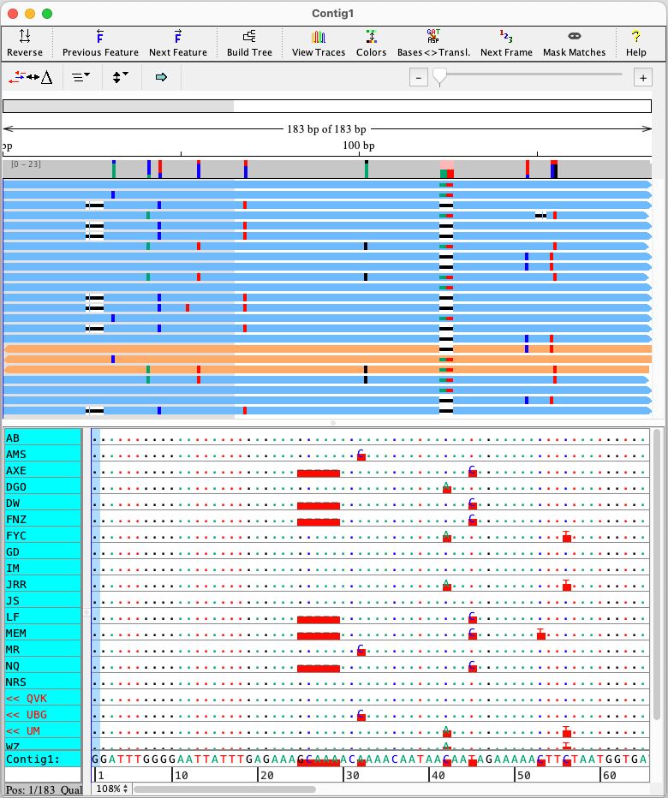Viewport: 668px width, 798px height.
Task: Select the reversed QVK sequence row
Action: [43, 699]
